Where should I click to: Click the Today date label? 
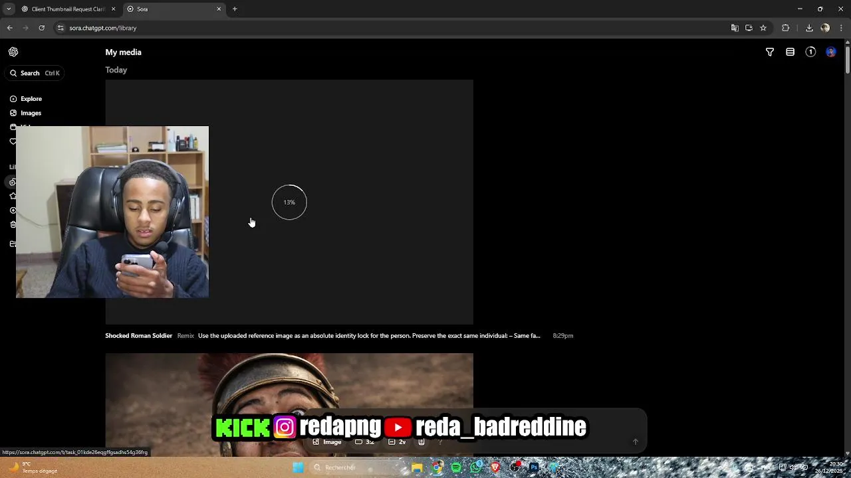pos(116,70)
